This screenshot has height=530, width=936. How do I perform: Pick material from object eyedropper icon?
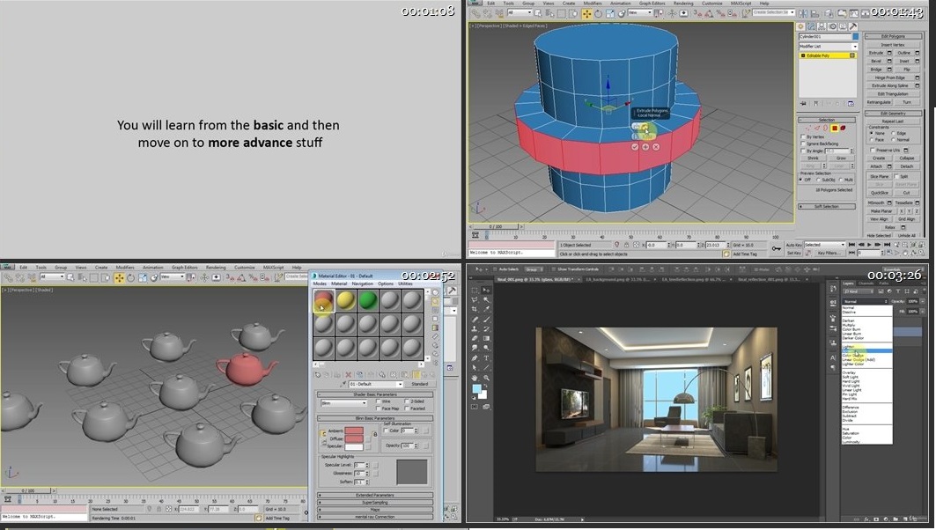tap(344, 385)
